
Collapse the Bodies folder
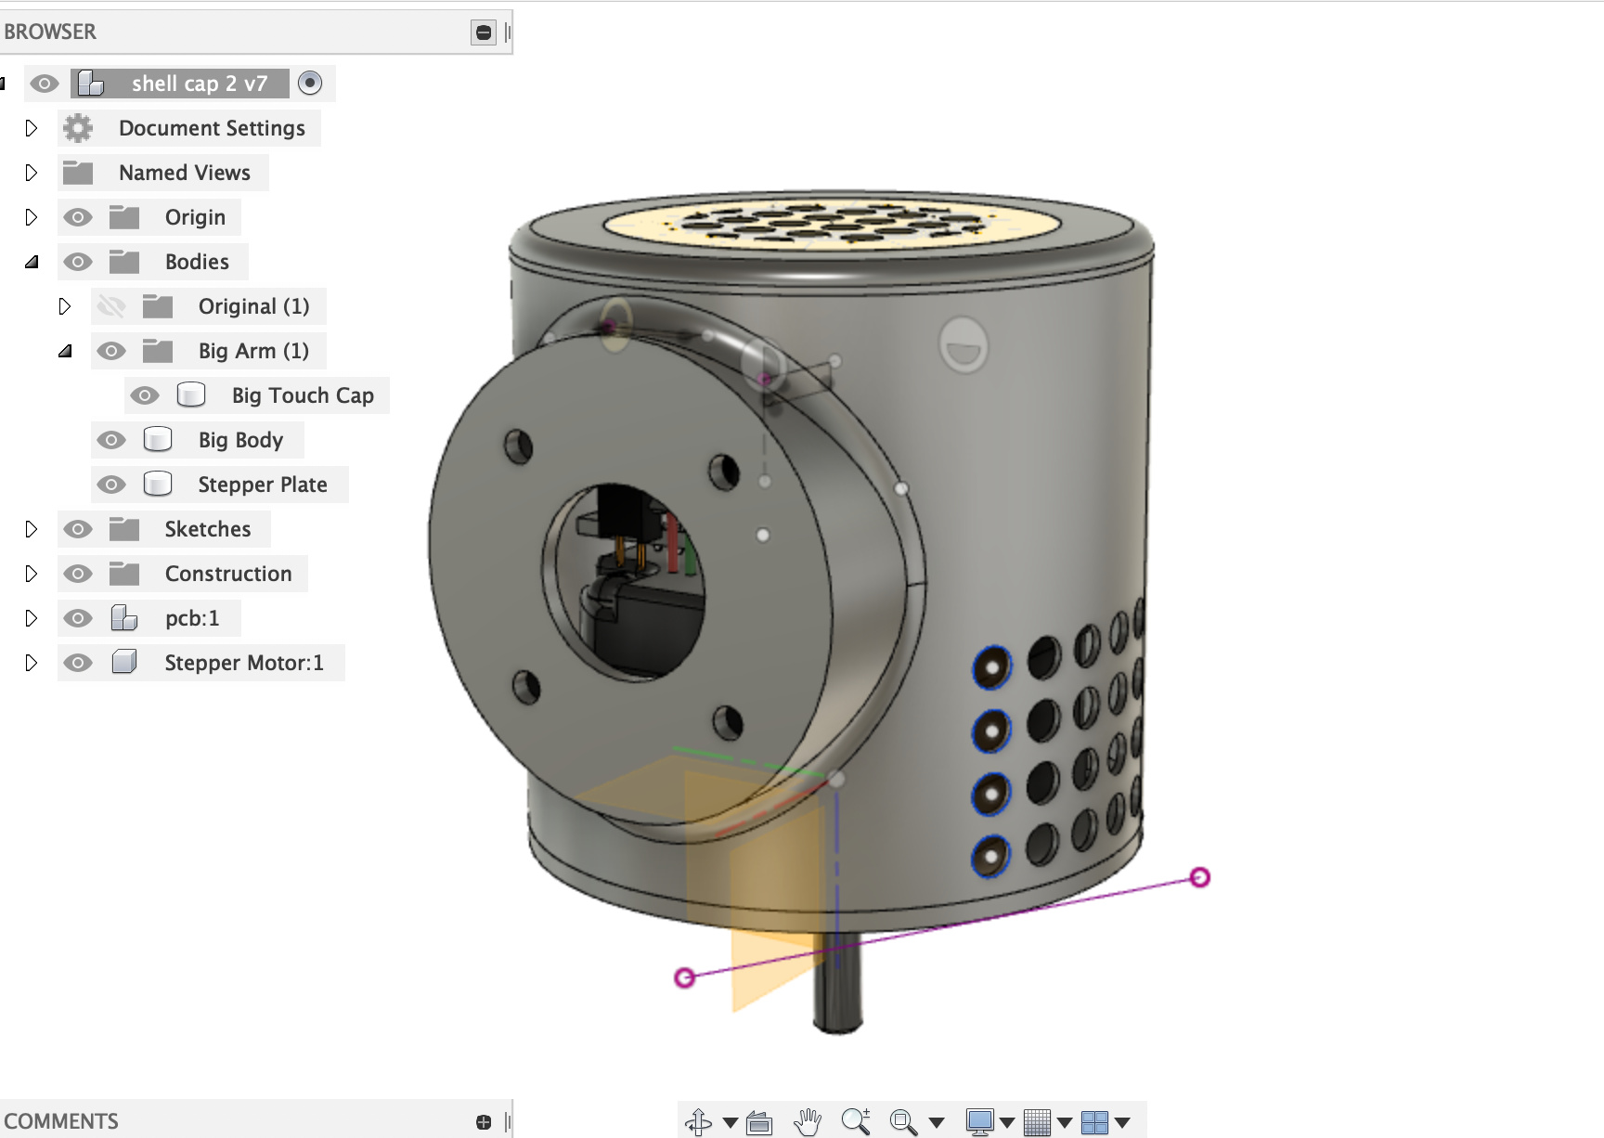(x=32, y=262)
